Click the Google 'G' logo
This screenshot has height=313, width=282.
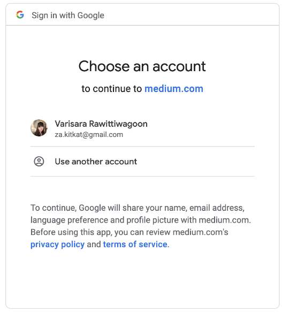tap(20, 15)
